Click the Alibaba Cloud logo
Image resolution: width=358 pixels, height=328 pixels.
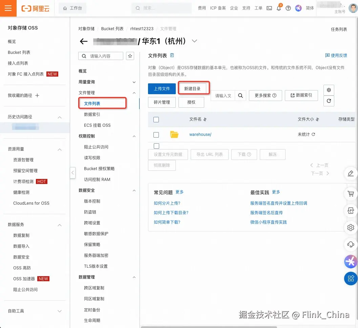tap(35, 8)
